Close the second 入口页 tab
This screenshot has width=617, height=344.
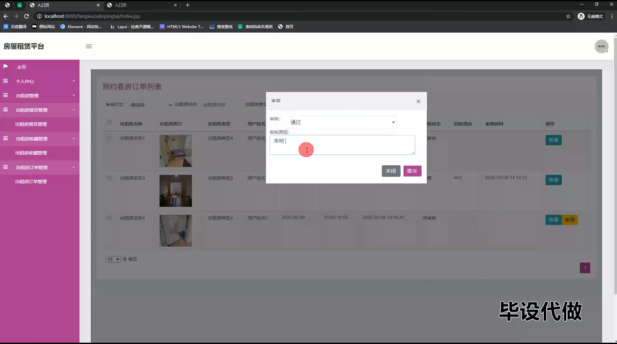[x=175, y=5]
